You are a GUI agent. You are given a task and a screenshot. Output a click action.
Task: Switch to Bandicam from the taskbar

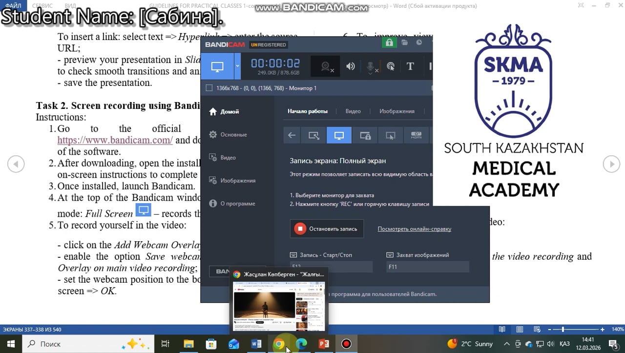pyautogui.click(x=346, y=344)
